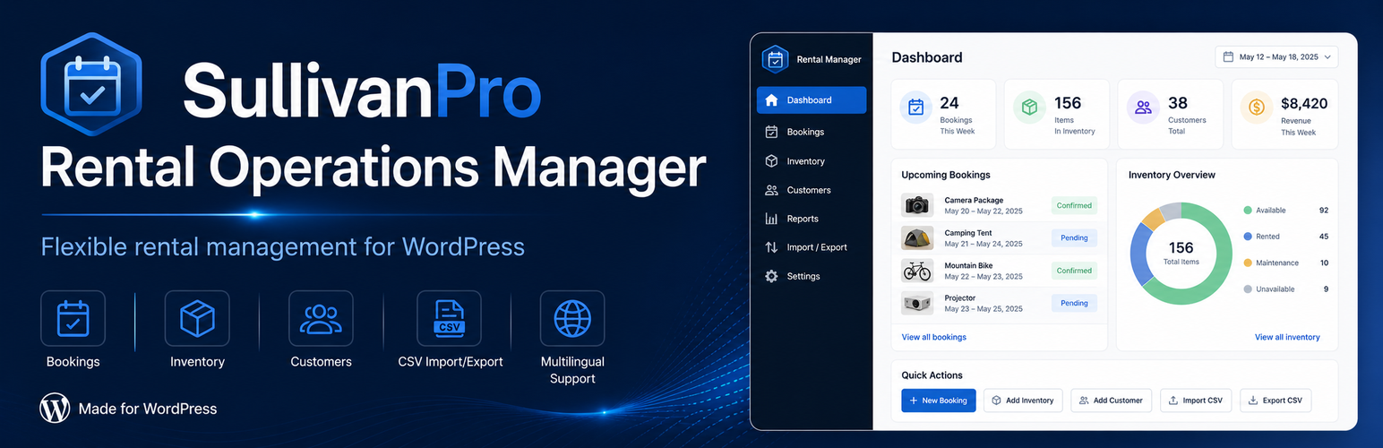This screenshot has height=448, width=1383.
Task: Click the Add Inventory button
Action: coord(1022,401)
